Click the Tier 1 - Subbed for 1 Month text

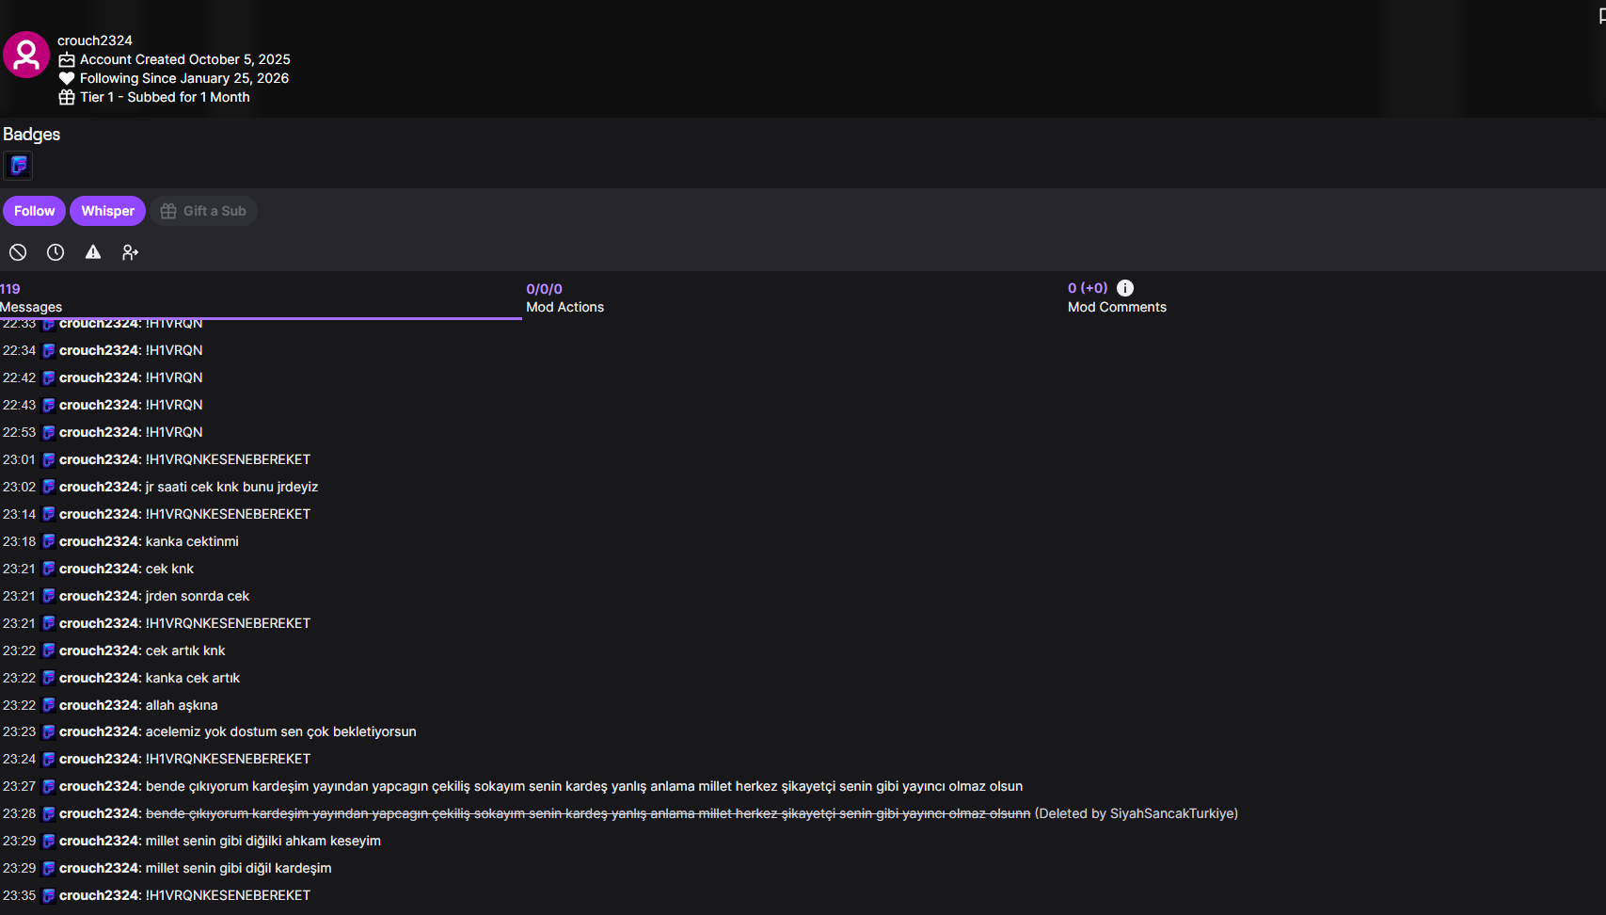click(x=165, y=97)
